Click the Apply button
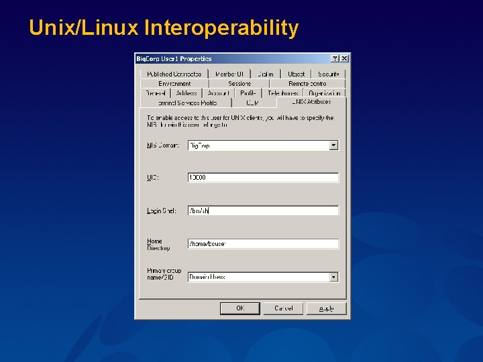The height and width of the screenshot is (362, 483). pyautogui.click(x=326, y=308)
